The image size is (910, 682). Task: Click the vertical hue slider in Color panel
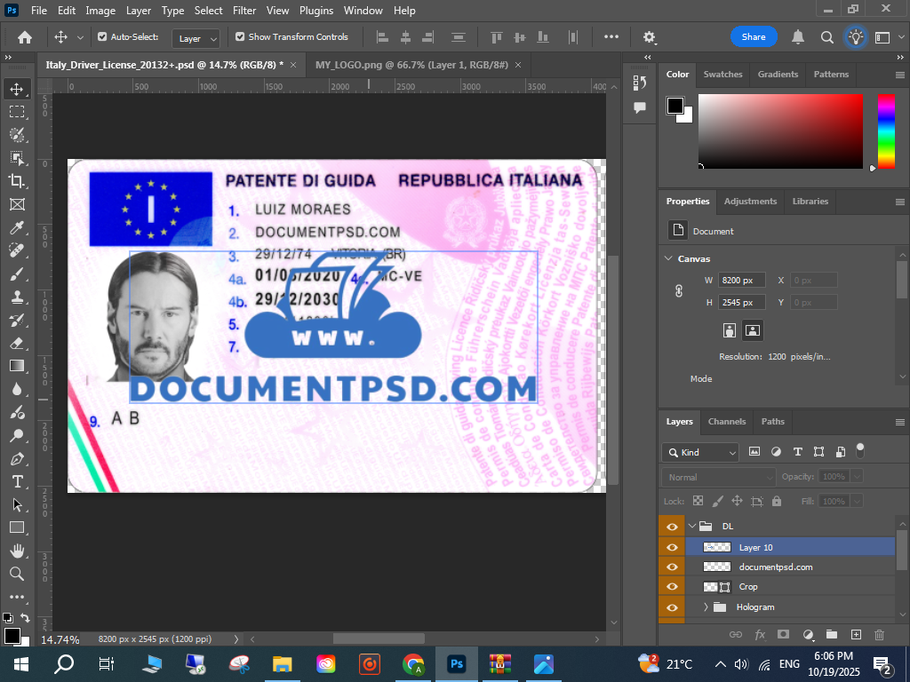[886, 131]
